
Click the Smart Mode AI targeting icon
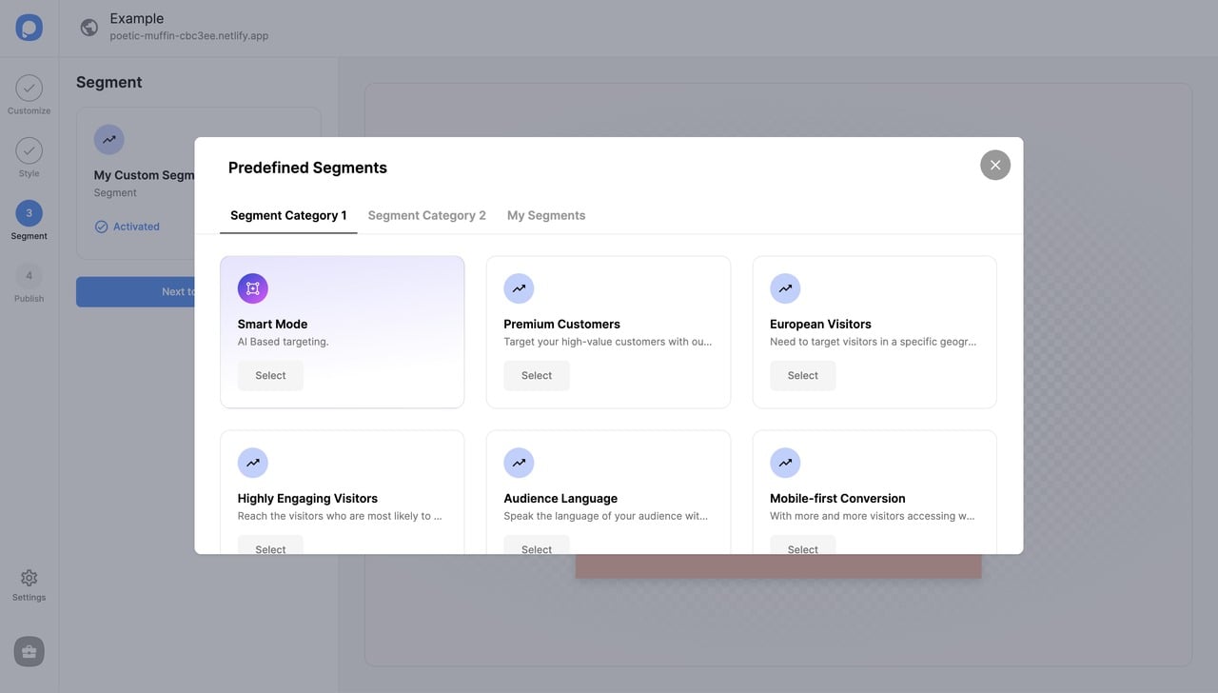pos(253,288)
